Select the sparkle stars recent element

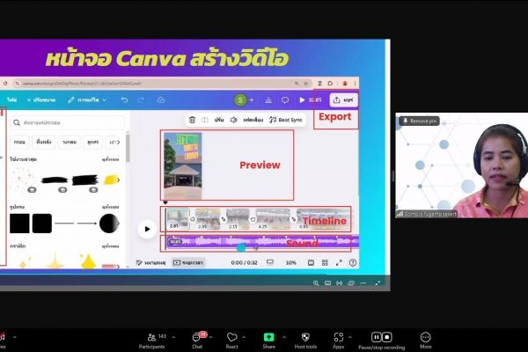pyautogui.click(x=21, y=179)
